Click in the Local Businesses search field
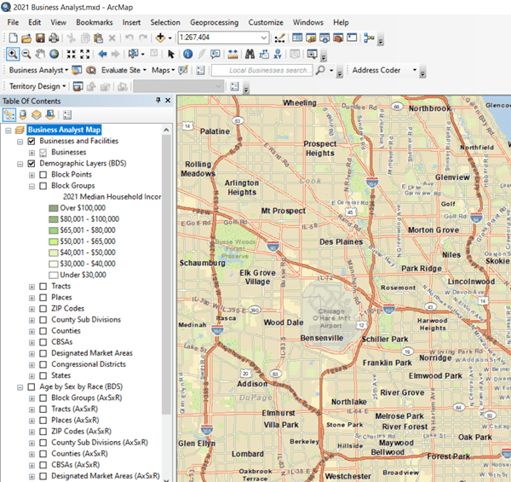This screenshot has height=482, width=511. [x=262, y=70]
